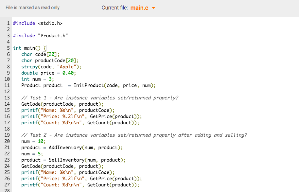The image size is (299, 192).
Task: Click printf Count statement on line 27
Action: coord(80,185)
